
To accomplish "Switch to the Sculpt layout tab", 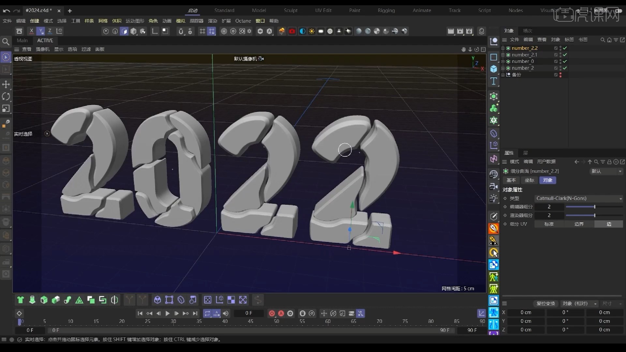I will (291, 10).
